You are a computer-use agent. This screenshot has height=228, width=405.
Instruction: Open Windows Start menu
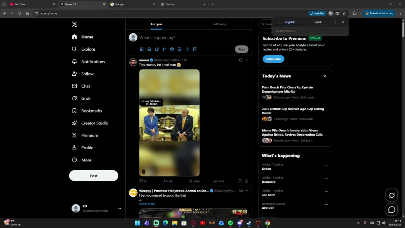tap(138, 223)
